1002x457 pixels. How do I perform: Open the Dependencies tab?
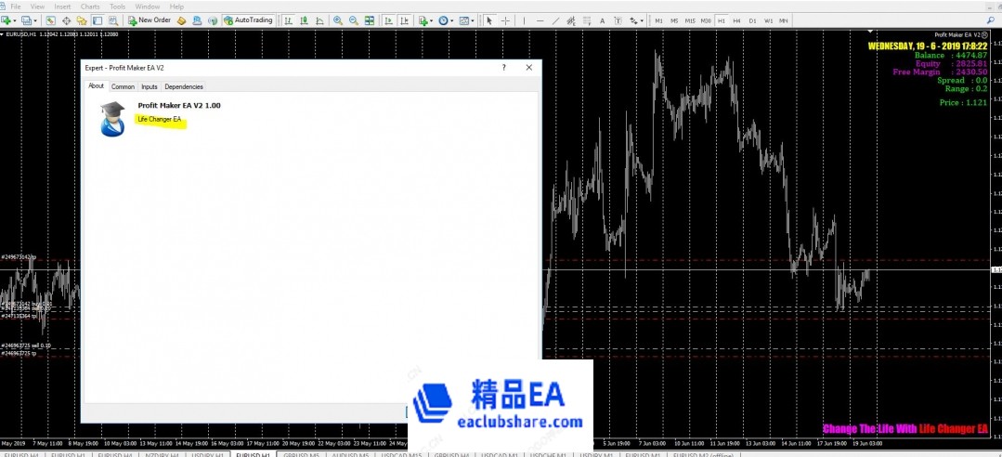(183, 86)
